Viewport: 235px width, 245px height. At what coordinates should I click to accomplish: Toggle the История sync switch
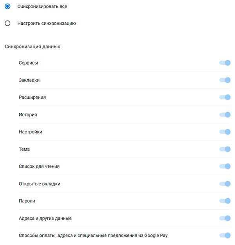(225, 115)
